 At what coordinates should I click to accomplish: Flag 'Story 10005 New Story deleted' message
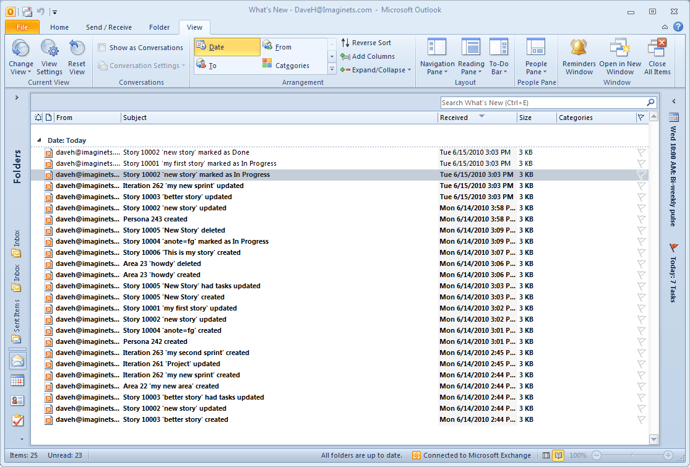click(x=641, y=230)
